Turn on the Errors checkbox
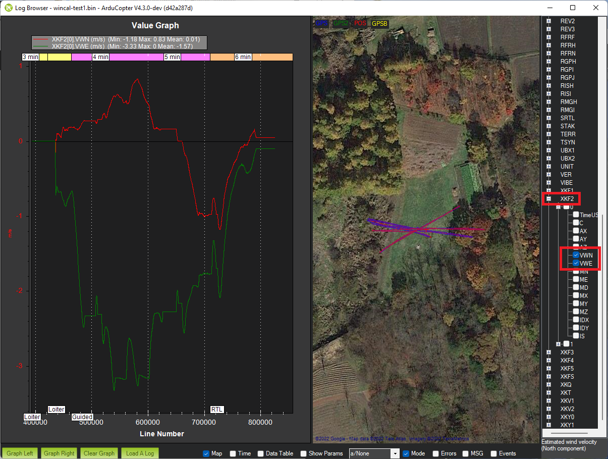This screenshot has width=608, height=459. 436,453
